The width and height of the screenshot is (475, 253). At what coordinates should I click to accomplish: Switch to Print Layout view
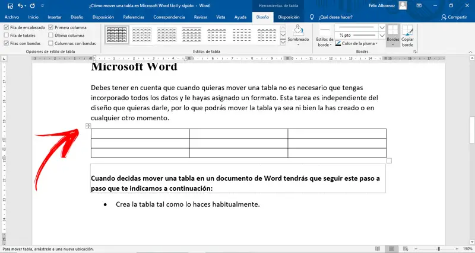coord(392,249)
